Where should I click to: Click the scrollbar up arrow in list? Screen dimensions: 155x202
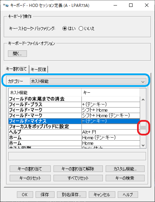click(143, 100)
